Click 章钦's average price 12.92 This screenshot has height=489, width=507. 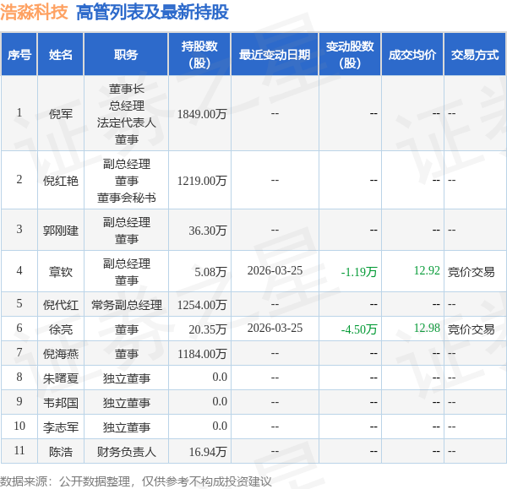427,271
